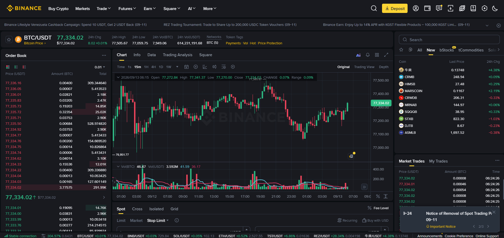
Task: Click the market Search input field
Action: [449, 40]
